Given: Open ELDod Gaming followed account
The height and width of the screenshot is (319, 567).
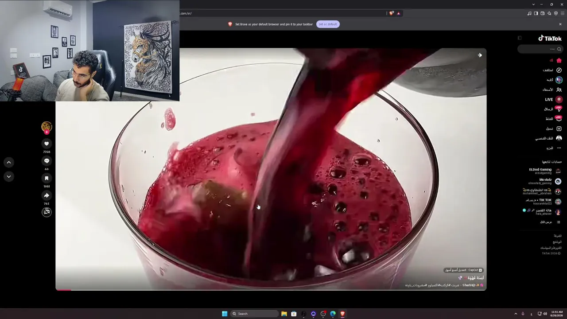Looking at the screenshot, I should [x=545, y=171].
